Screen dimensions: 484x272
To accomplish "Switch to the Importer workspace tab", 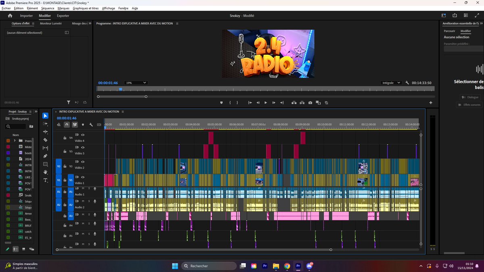I will (x=27, y=16).
